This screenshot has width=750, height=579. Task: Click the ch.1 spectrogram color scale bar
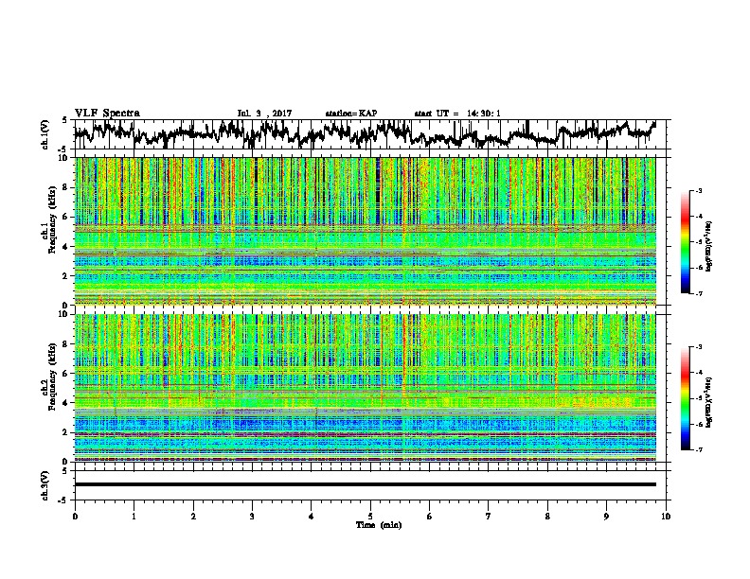(x=685, y=242)
